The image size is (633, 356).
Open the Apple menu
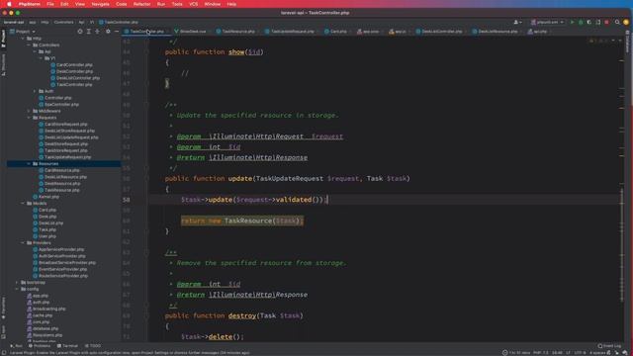pos(9,4)
